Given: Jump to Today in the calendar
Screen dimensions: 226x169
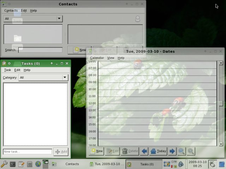Looking at the screenshot, I should [x=158, y=151].
